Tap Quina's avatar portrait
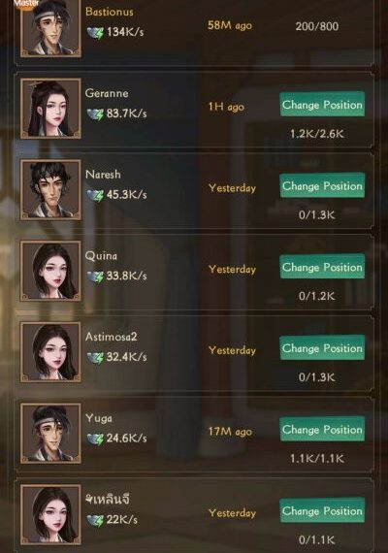 click(x=50, y=271)
